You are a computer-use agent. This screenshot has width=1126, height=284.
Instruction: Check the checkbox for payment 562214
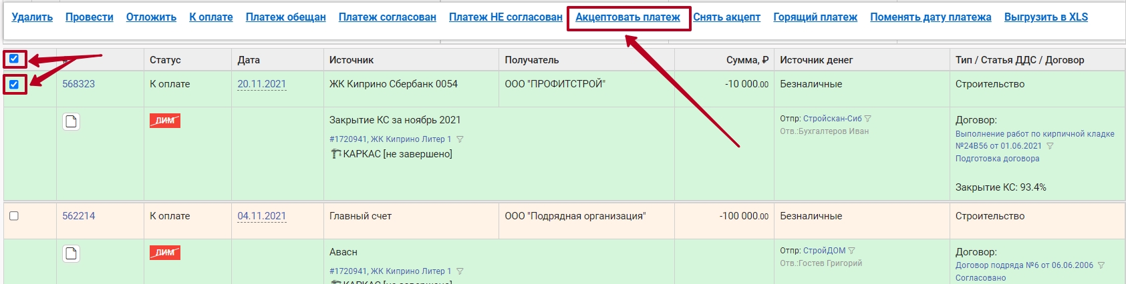[14, 216]
